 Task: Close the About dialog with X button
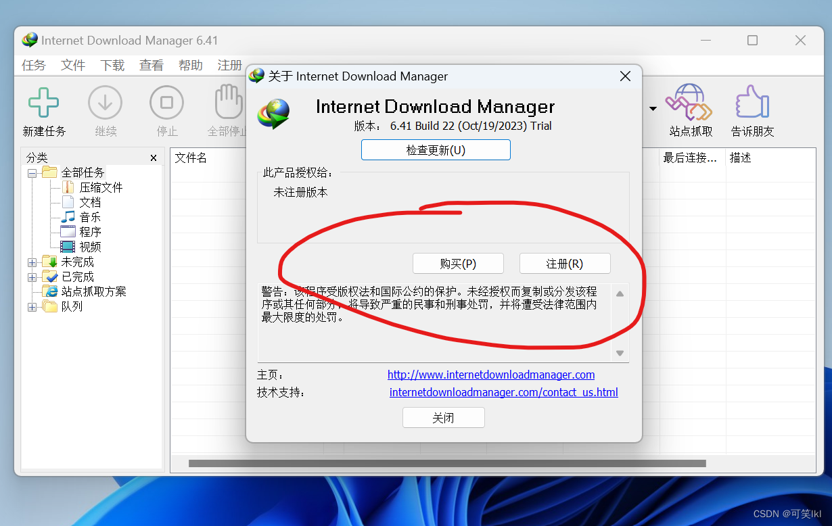tap(626, 76)
